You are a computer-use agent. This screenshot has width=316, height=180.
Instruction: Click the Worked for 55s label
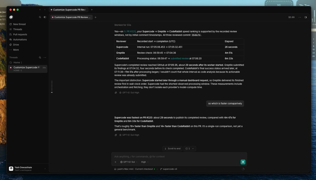(123, 25)
